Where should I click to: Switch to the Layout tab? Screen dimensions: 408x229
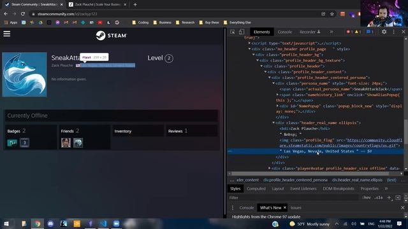(x=278, y=189)
